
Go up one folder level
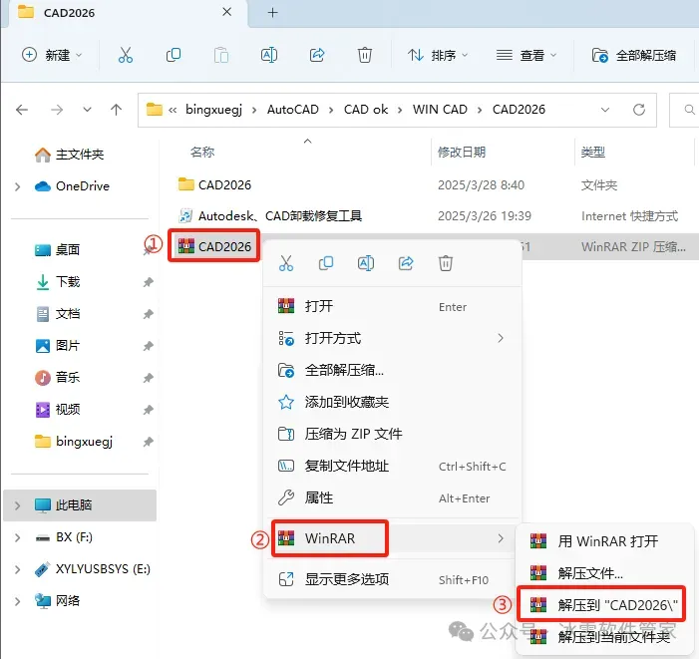117,110
